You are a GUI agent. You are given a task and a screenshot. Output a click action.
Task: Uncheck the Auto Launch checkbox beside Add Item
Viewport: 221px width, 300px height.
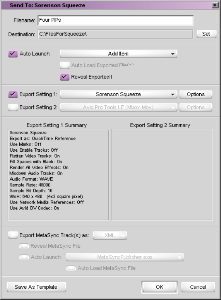click(13, 54)
